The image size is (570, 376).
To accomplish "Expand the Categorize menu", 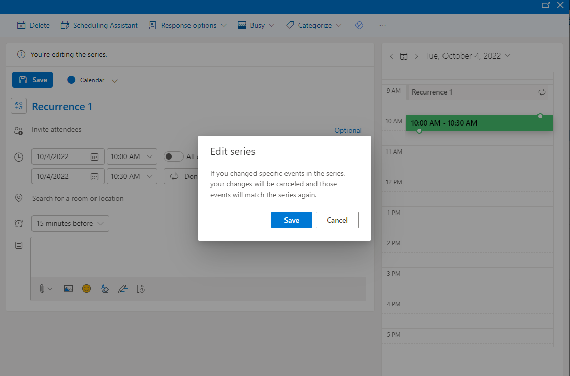I will [x=313, y=25].
